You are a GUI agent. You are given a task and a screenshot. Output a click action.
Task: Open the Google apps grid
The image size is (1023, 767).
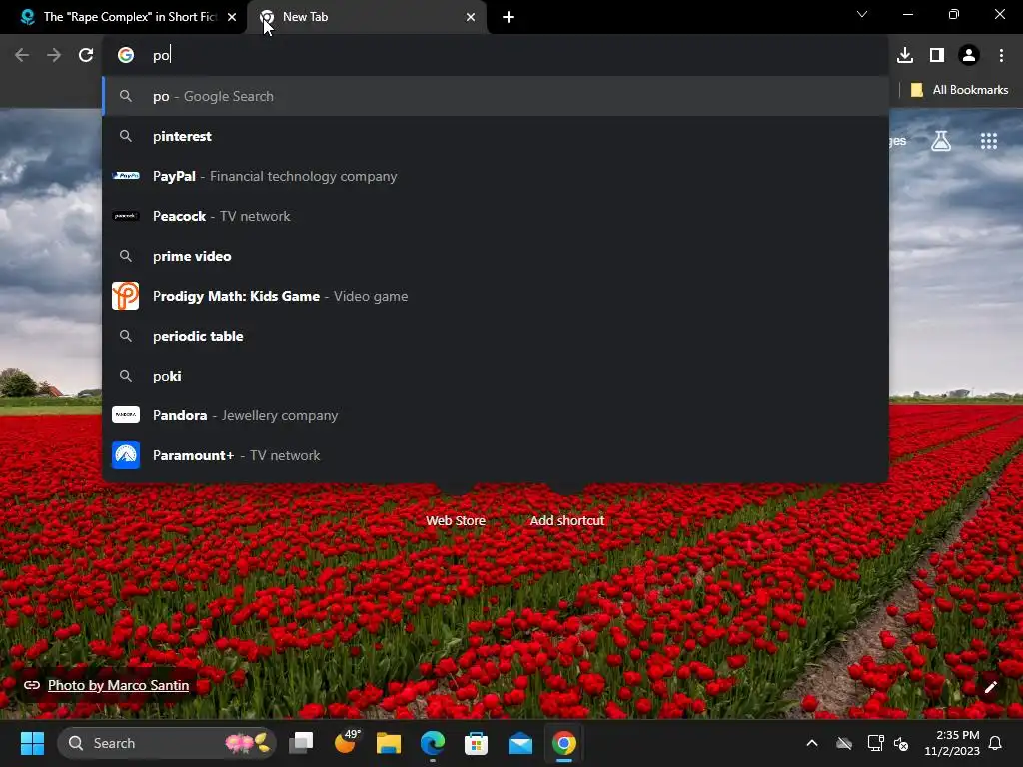[x=989, y=140]
